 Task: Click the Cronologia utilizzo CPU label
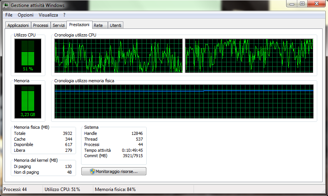point(75,35)
